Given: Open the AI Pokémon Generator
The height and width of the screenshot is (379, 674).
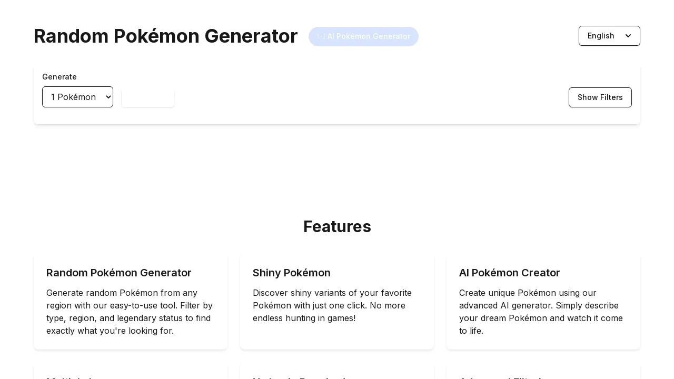Looking at the screenshot, I should click(363, 36).
